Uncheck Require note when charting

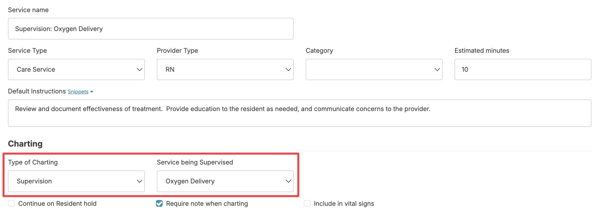(x=159, y=204)
